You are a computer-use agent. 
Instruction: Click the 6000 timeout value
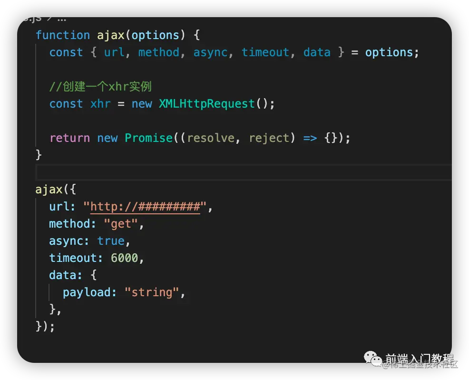pyautogui.click(x=124, y=258)
